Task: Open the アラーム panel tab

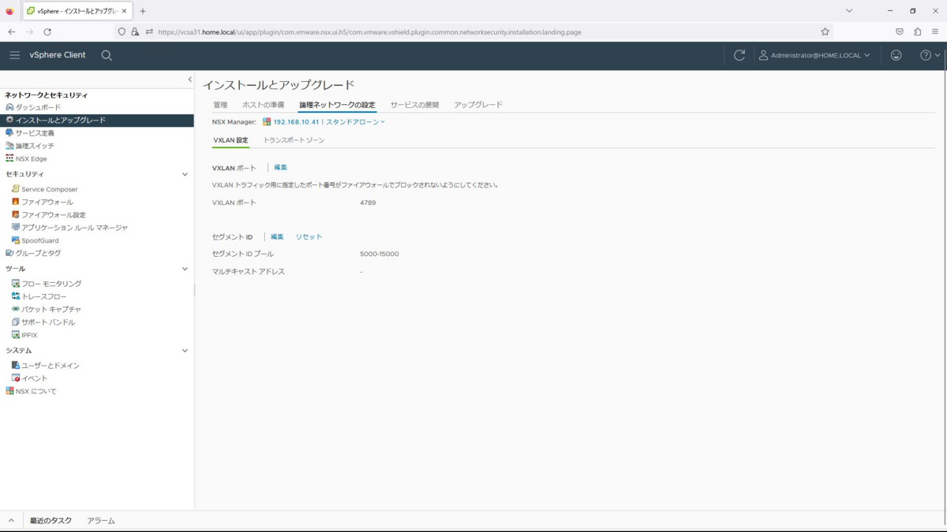Action: click(x=101, y=521)
